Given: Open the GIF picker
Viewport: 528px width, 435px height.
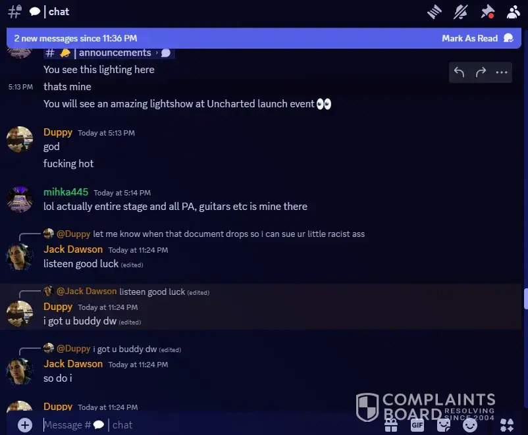Looking at the screenshot, I should tap(417, 425).
